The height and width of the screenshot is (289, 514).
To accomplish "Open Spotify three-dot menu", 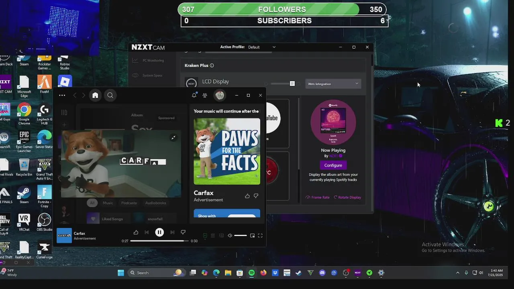I will pyautogui.click(x=62, y=95).
